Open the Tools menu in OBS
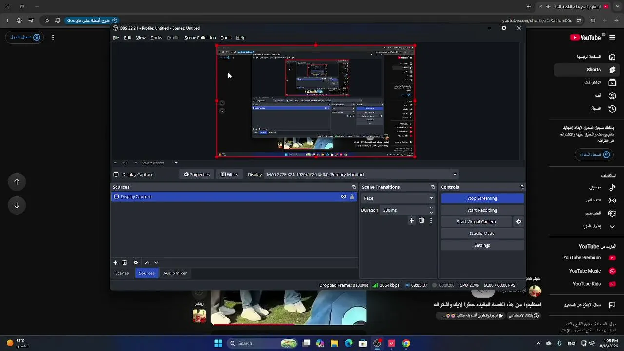Screen dimensions: 624x351 click(226, 38)
